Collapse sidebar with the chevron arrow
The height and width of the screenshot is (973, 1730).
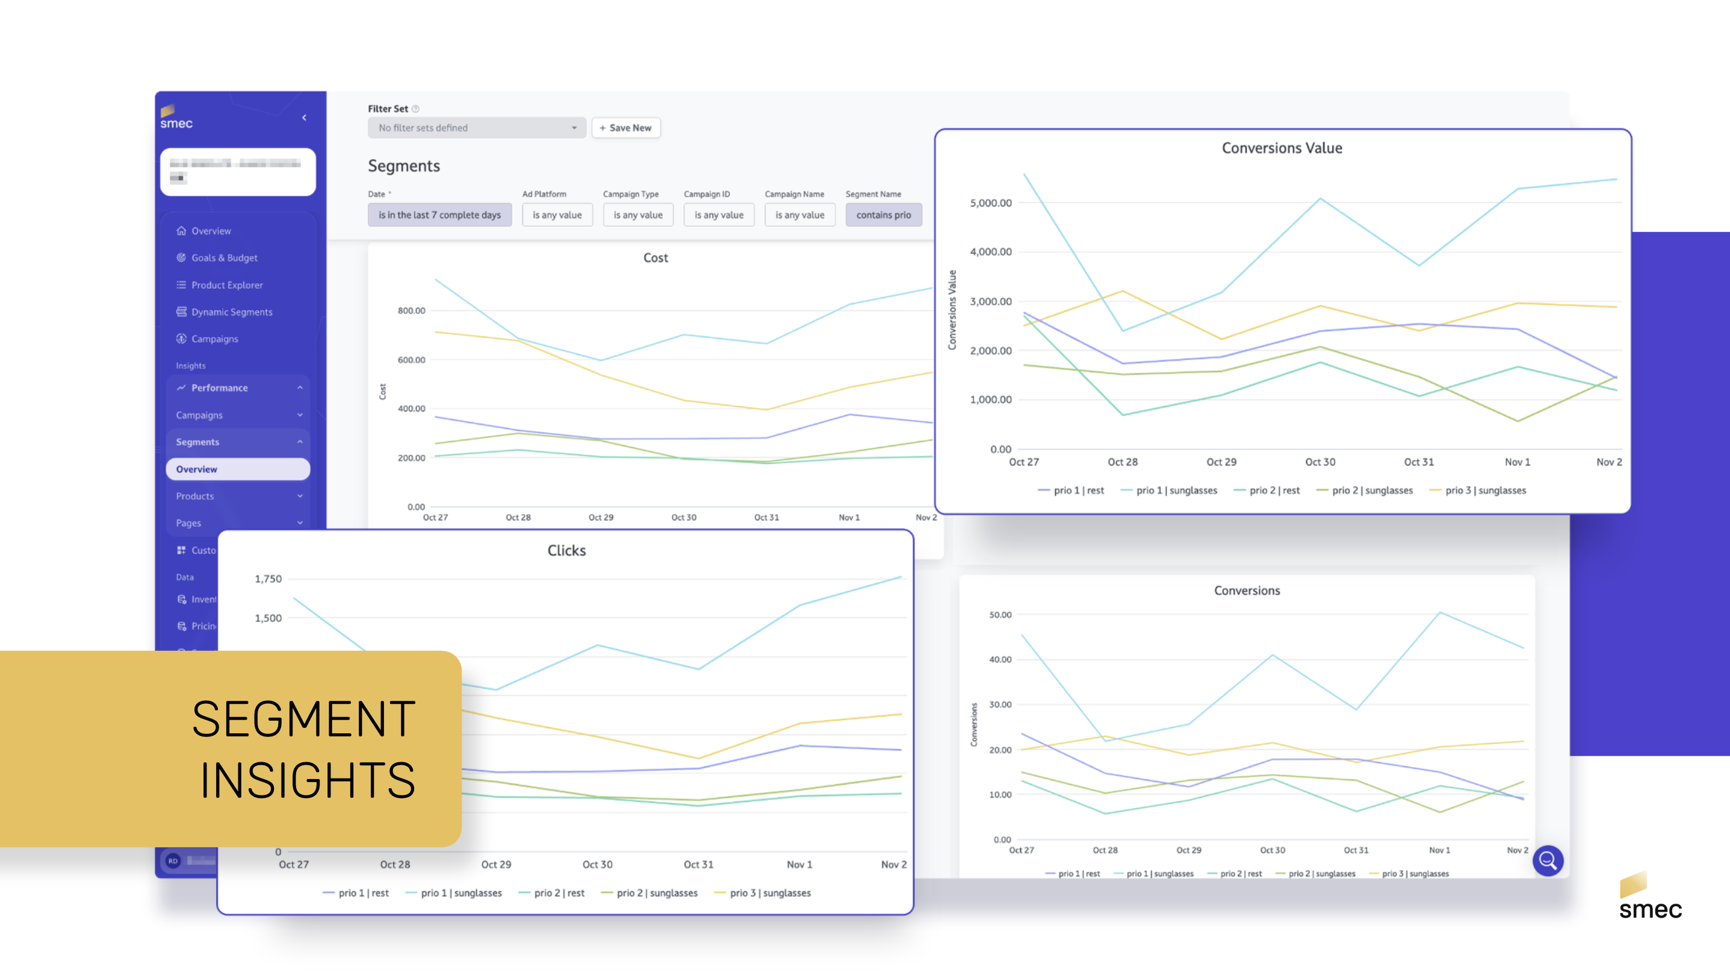point(304,117)
